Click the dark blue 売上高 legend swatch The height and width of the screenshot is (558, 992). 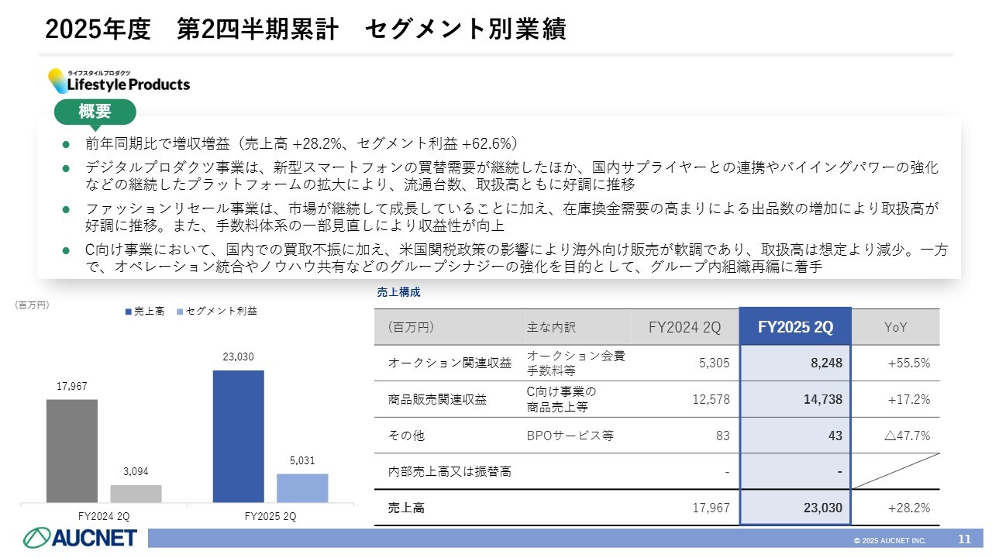point(129,311)
